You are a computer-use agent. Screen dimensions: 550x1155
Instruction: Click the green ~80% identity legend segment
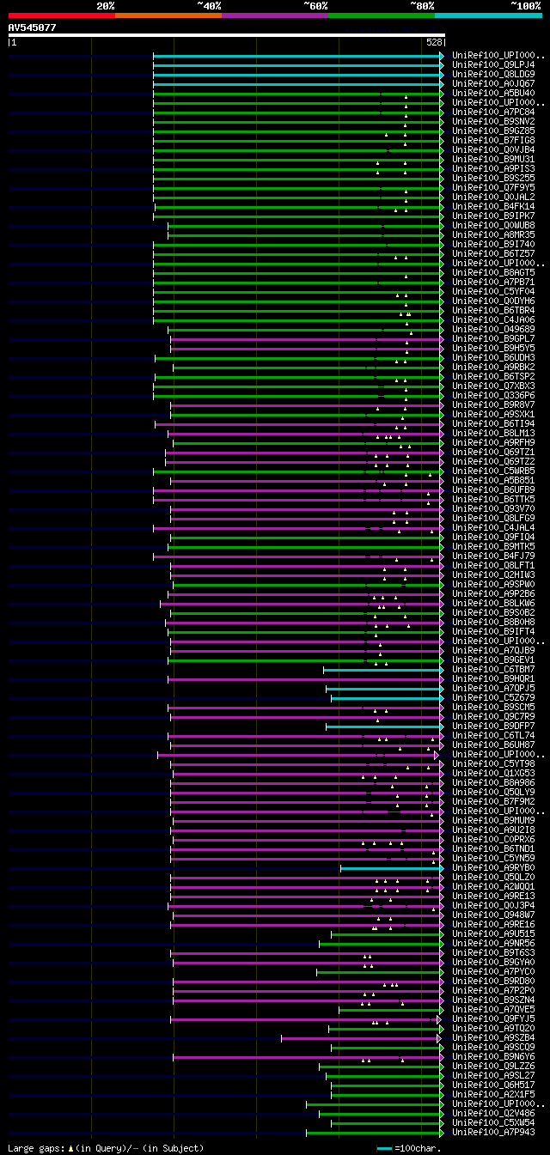[x=382, y=15]
